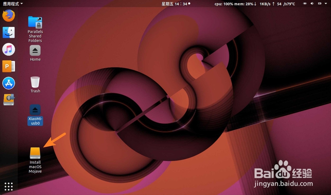Open the 應用程式 applications menu
331x195 pixels.
tap(13, 4)
